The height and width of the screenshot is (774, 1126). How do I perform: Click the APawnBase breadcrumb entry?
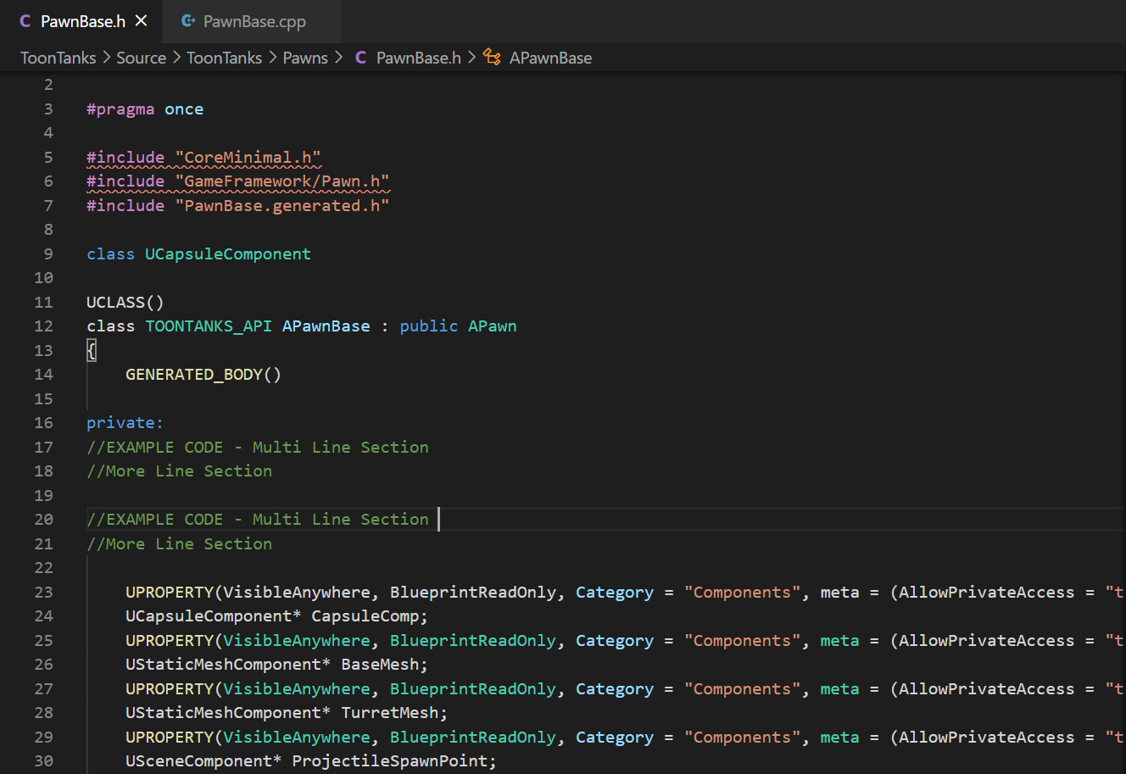tap(550, 58)
